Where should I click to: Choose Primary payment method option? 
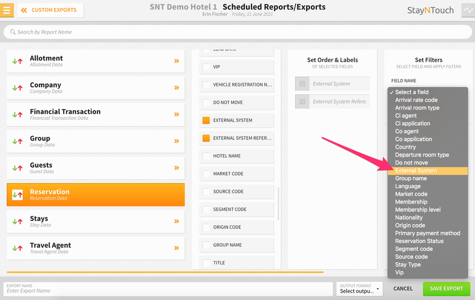coord(427,233)
